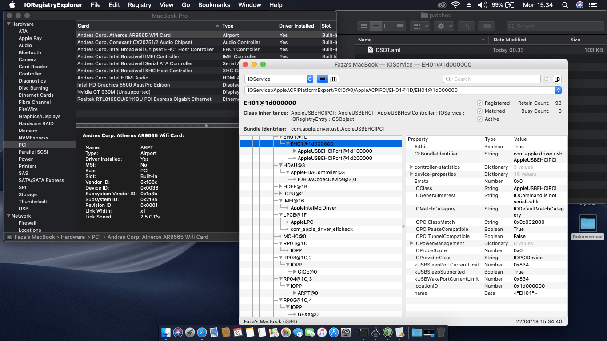Viewport: 607px width, 341px height.
Task: Open the Registry menu
Action: pos(140,5)
